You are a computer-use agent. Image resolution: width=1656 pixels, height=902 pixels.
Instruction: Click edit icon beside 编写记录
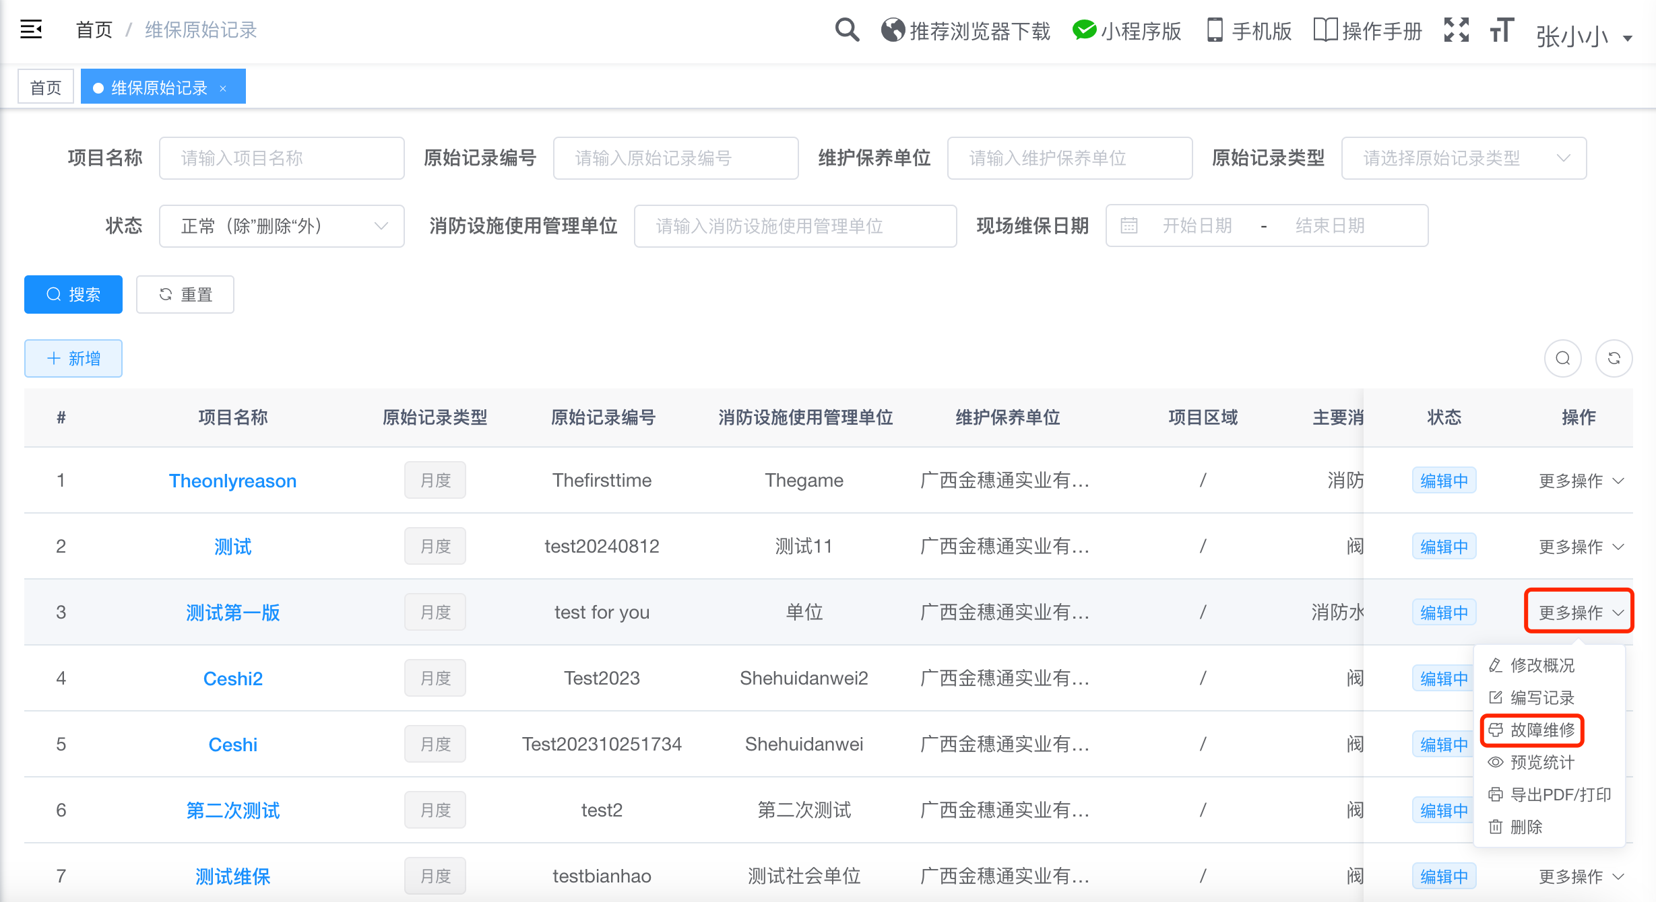[x=1496, y=697]
